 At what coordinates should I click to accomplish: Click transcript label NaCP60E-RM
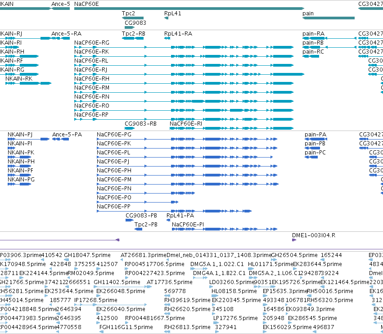coord(92,87)
